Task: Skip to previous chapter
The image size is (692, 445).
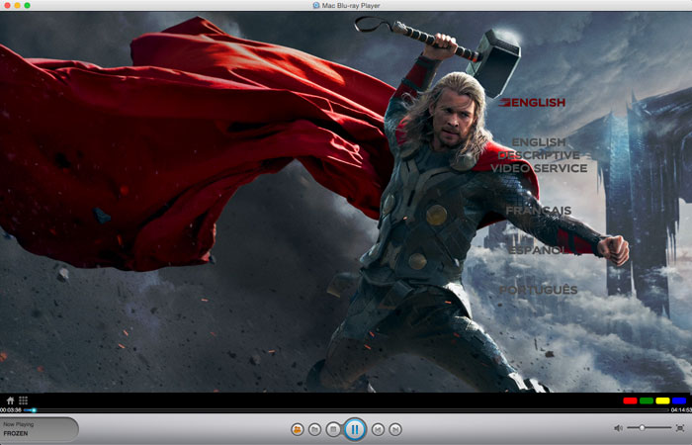Action: coord(378,429)
